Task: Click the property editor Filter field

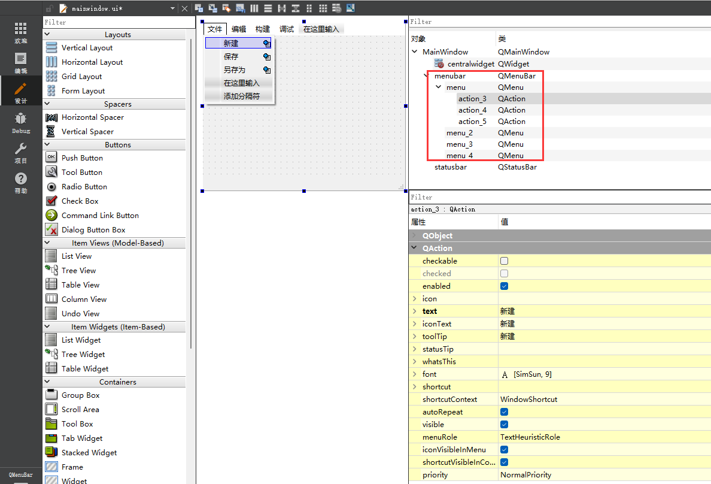Action: click(x=560, y=197)
